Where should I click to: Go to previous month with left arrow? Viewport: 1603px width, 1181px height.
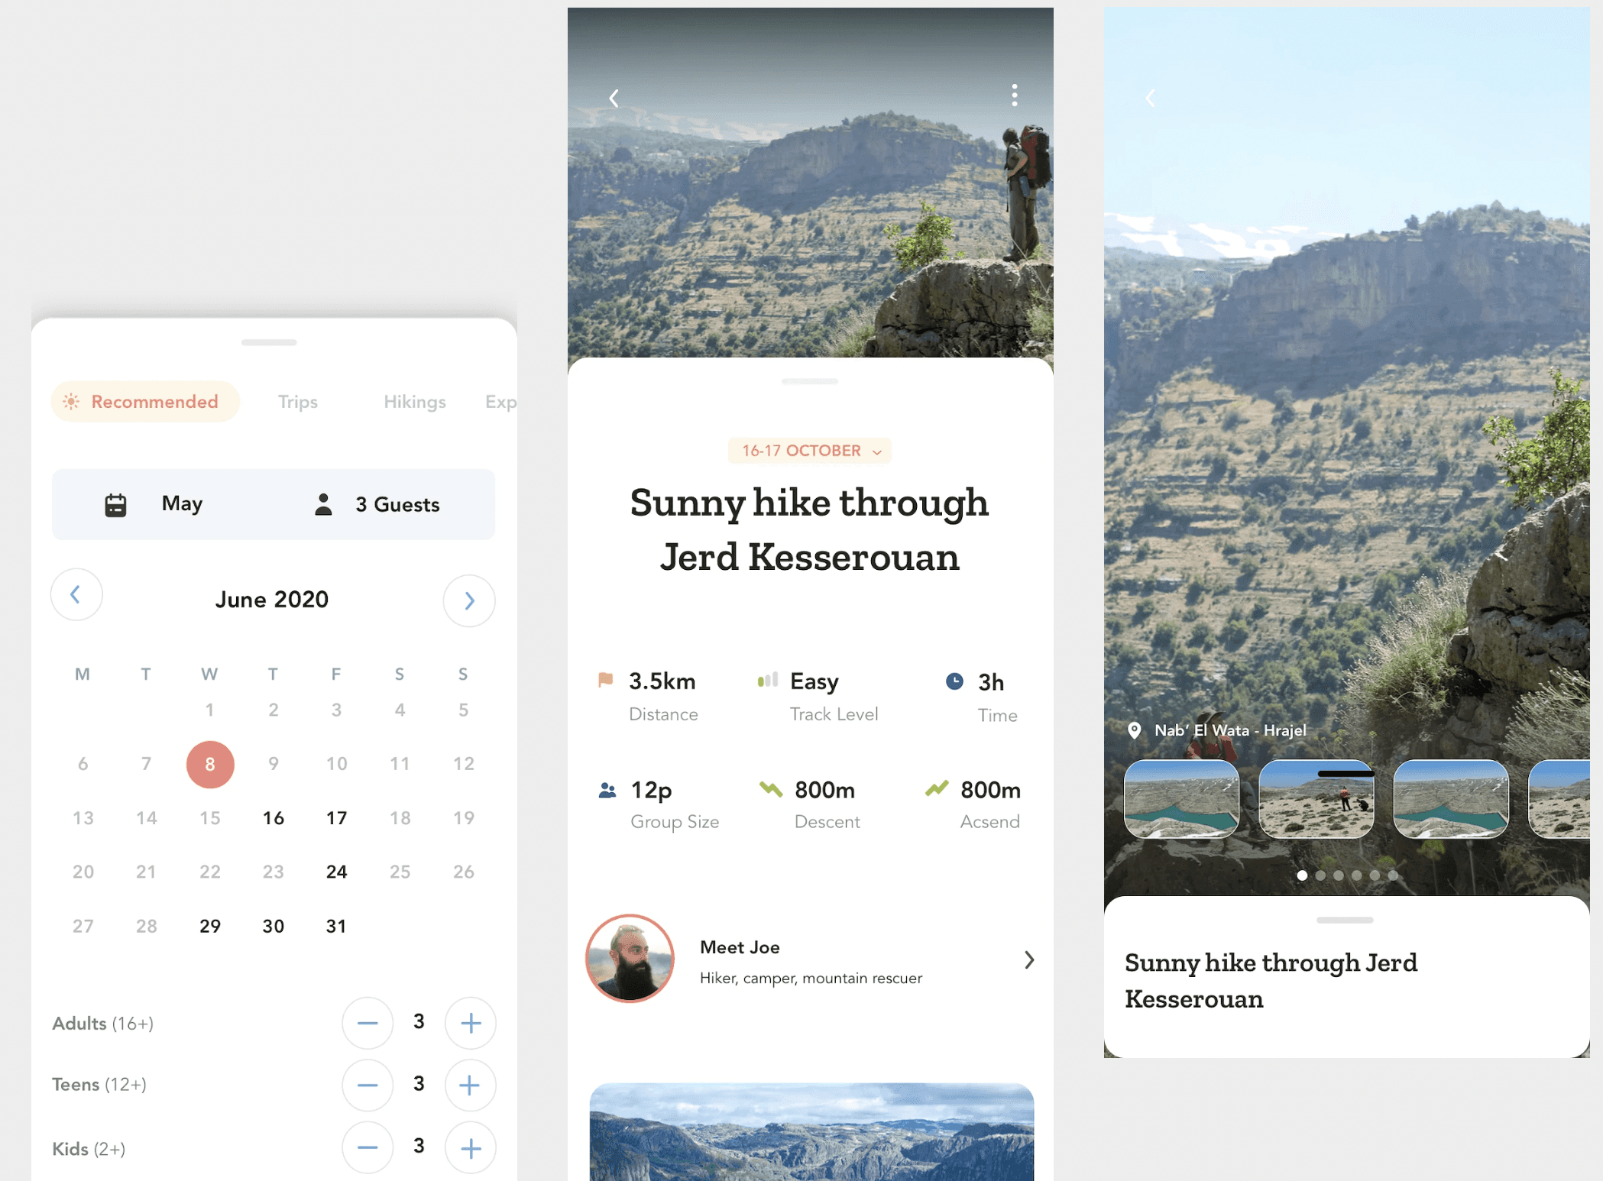(x=76, y=595)
